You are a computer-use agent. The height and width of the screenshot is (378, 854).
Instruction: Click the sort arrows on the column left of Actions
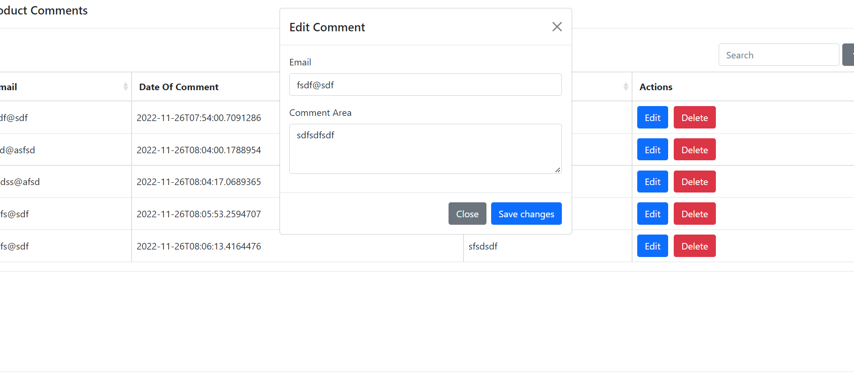click(x=626, y=86)
